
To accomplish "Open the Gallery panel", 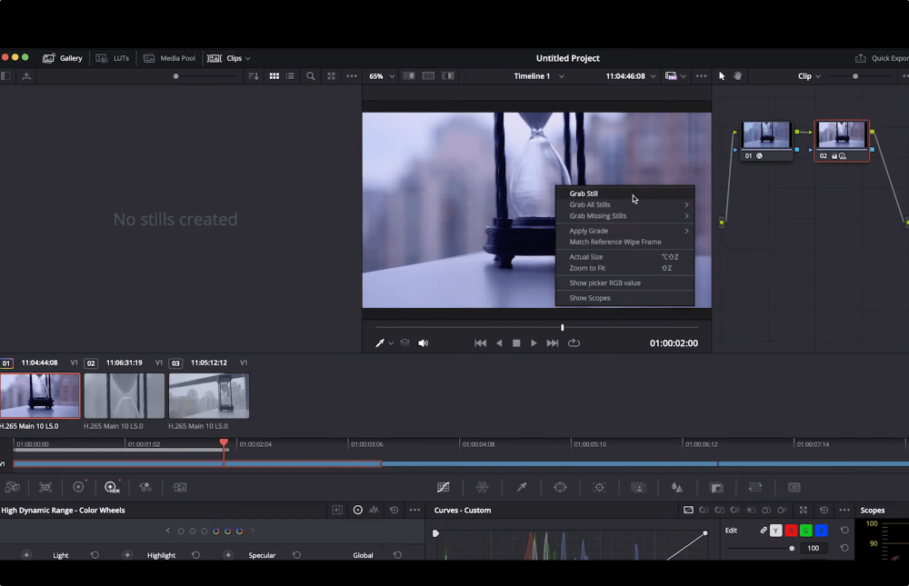I will pyautogui.click(x=63, y=58).
